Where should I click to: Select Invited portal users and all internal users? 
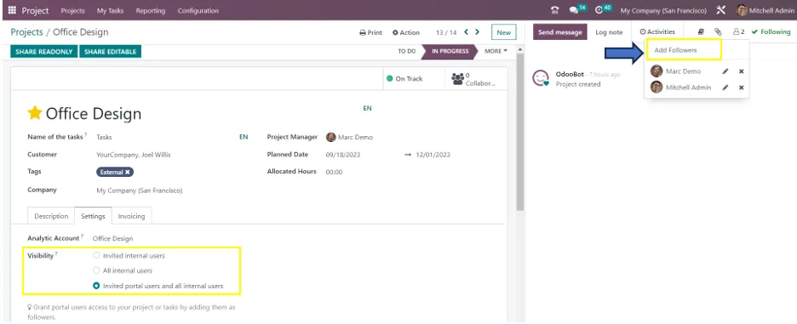[x=96, y=286]
